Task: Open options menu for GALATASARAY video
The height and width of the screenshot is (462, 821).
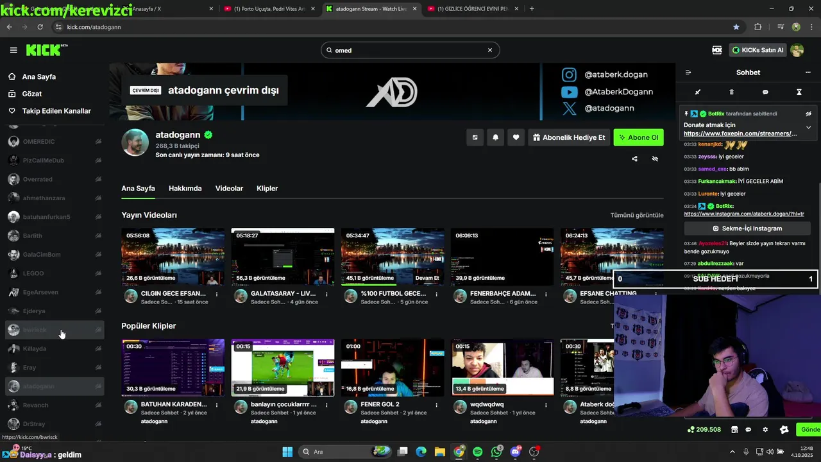Action: point(326,294)
